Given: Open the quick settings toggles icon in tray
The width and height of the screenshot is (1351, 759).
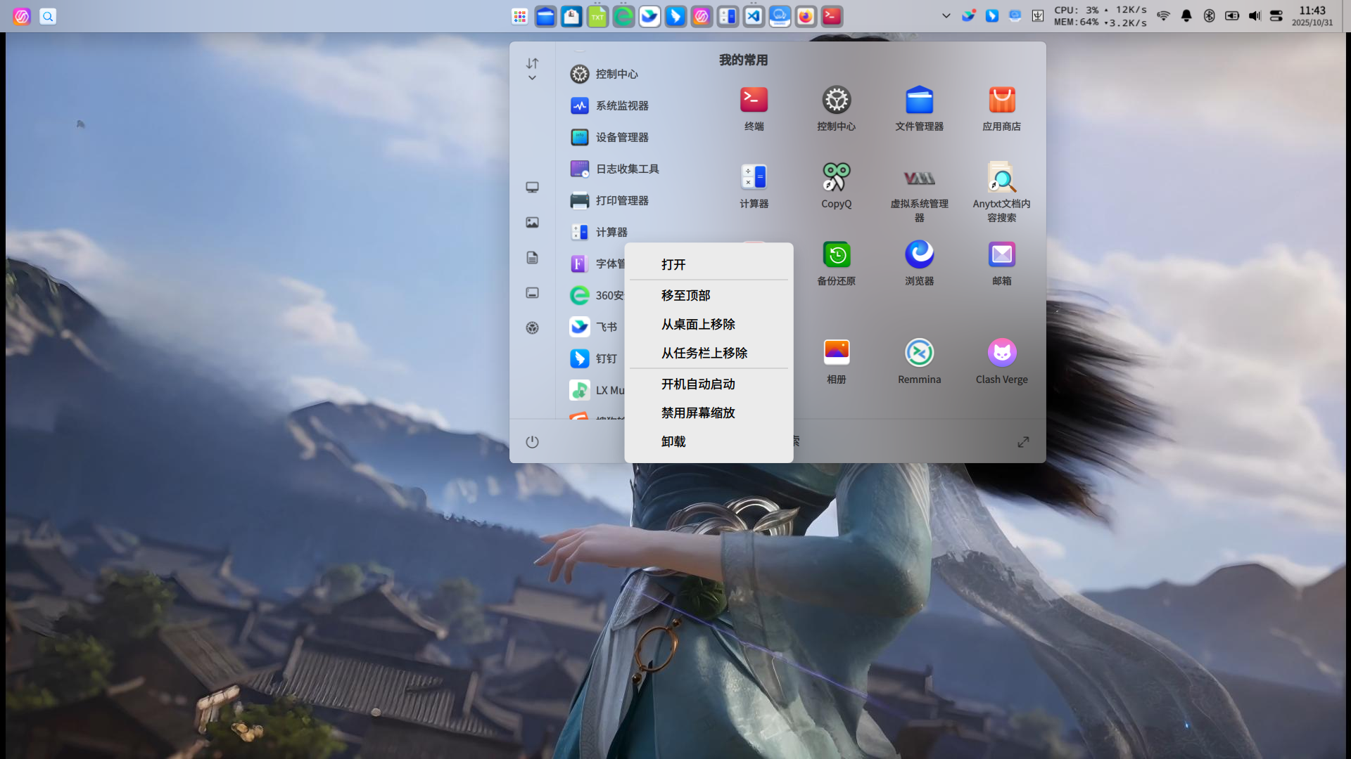Looking at the screenshot, I should (1276, 16).
